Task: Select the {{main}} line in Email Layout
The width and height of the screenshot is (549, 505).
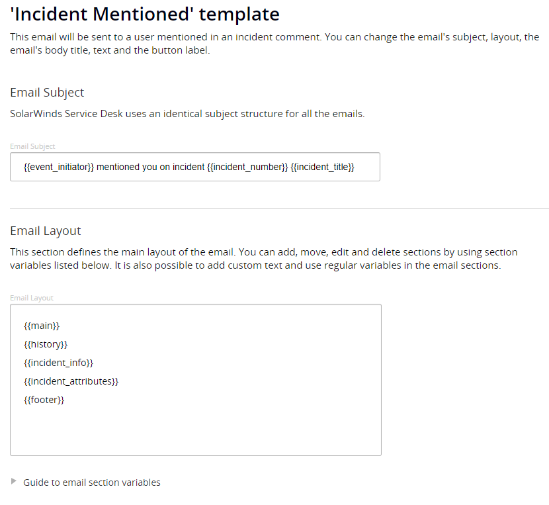Action: 42,326
